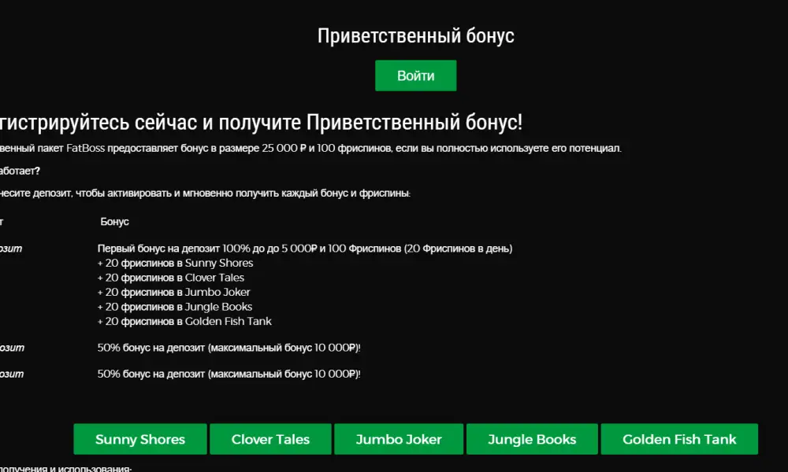Image resolution: width=788 pixels, height=472 pixels.
Task: Click the bold question ending in работает?
Action: pyautogui.click(x=20, y=171)
